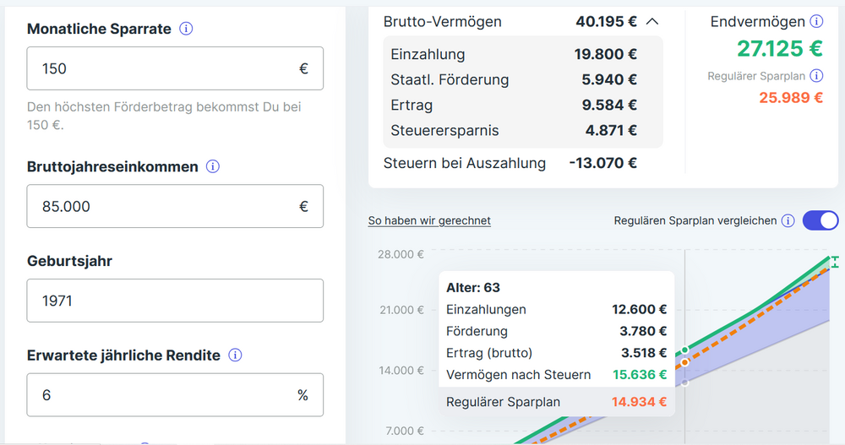The width and height of the screenshot is (845, 445).
Task: Focus the Monatliche Sparrate field with 150
Action: [x=175, y=68]
